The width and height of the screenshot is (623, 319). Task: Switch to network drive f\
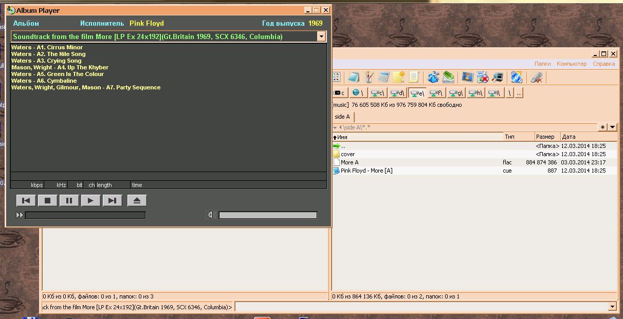click(436, 93)
